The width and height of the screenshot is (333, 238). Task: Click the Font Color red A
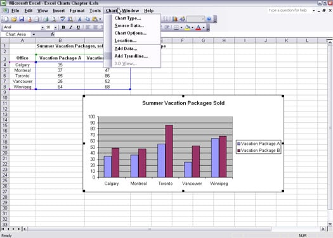click(x=198, y=27)
